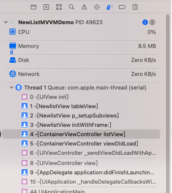Viewport: 172px width, 193px height.
Task: Select the Disk usage gauge
Action: [x=82, y=60]
